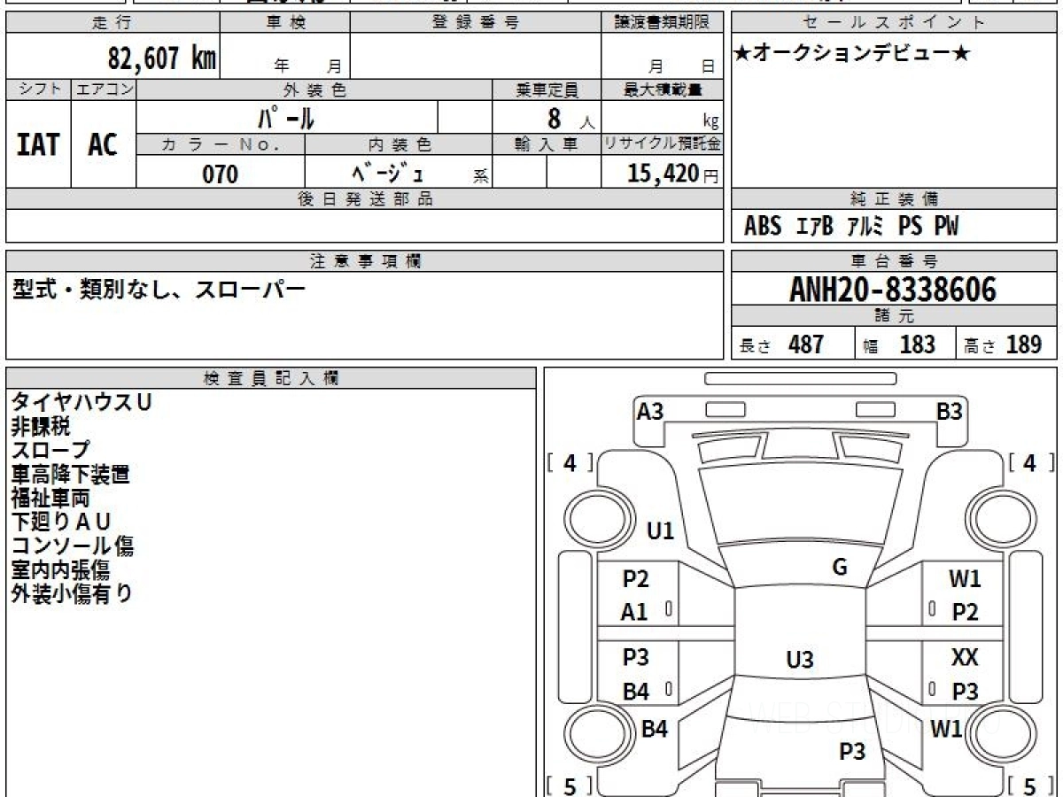The image size is (1063, 797).
Task: Click the P3 mark above door B4
Action: pos(636,658)
